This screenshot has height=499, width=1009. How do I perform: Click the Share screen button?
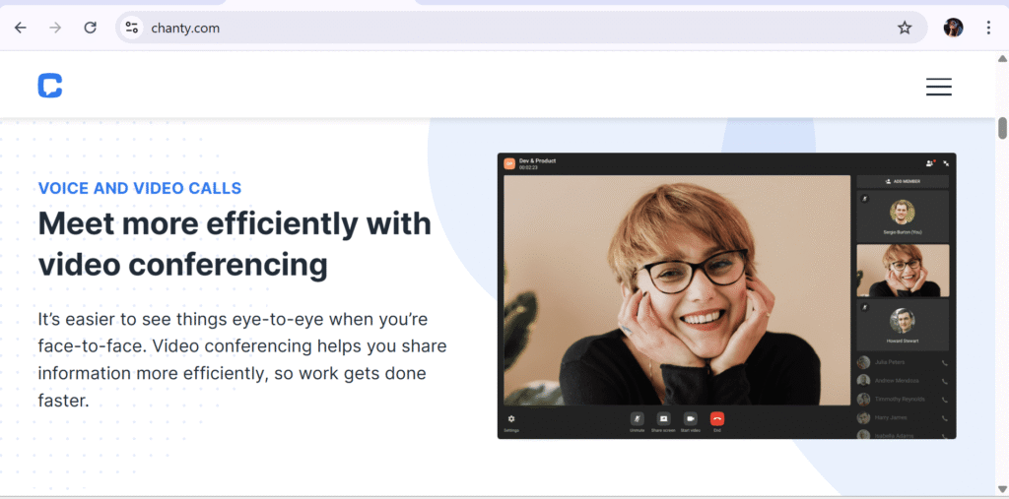663,418
